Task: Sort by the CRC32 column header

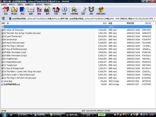Action: coord(146,23)
